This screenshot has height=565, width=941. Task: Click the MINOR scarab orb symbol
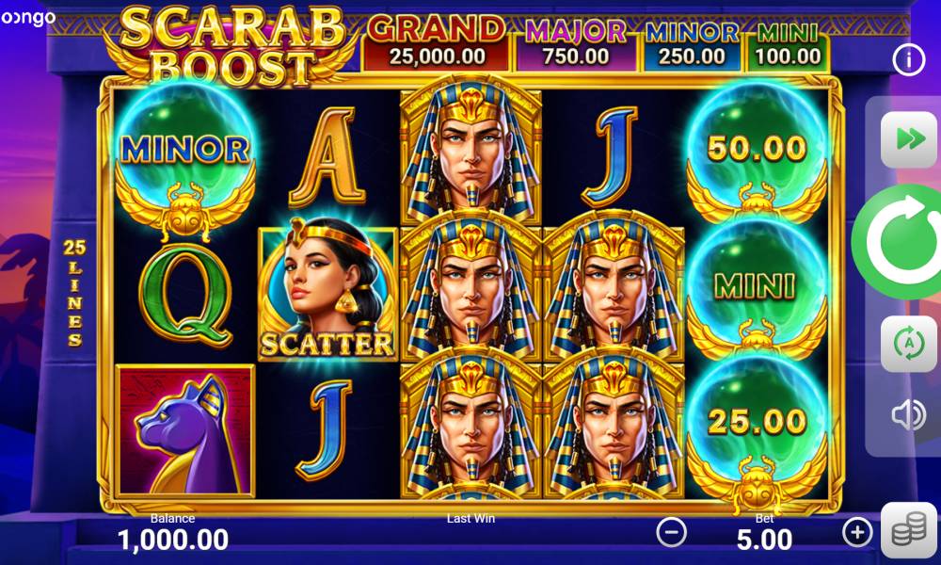pyautogui.click(x=185, y=160)
